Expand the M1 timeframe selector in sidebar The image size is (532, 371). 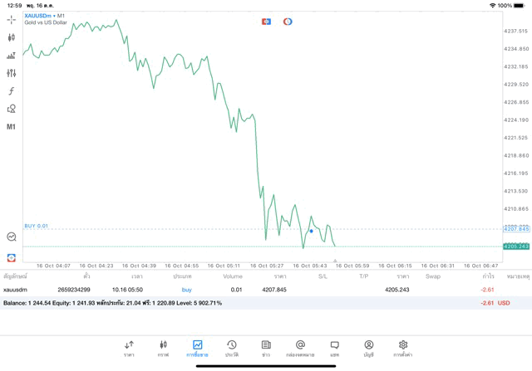12,127
